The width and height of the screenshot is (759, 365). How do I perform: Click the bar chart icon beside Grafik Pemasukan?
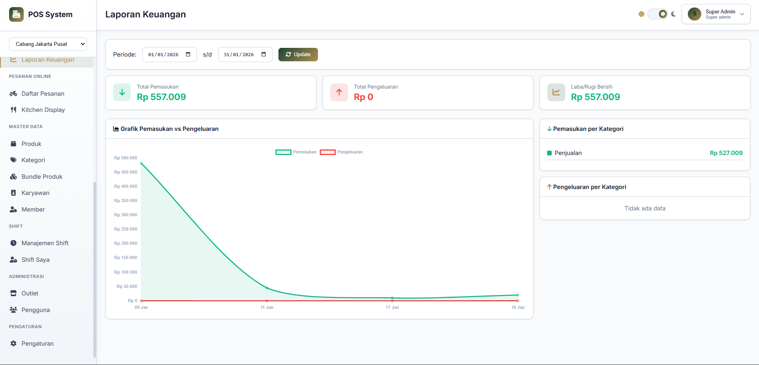tap(115, 129)
